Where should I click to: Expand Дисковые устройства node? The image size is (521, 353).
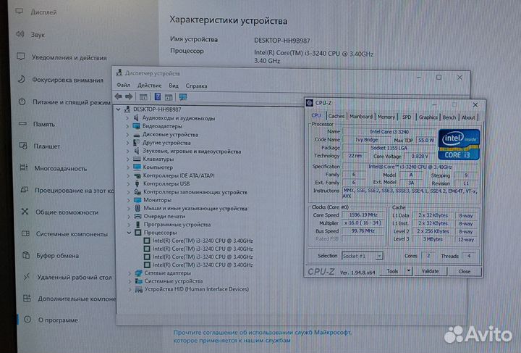pyautogui.click(x=127, y=135)
